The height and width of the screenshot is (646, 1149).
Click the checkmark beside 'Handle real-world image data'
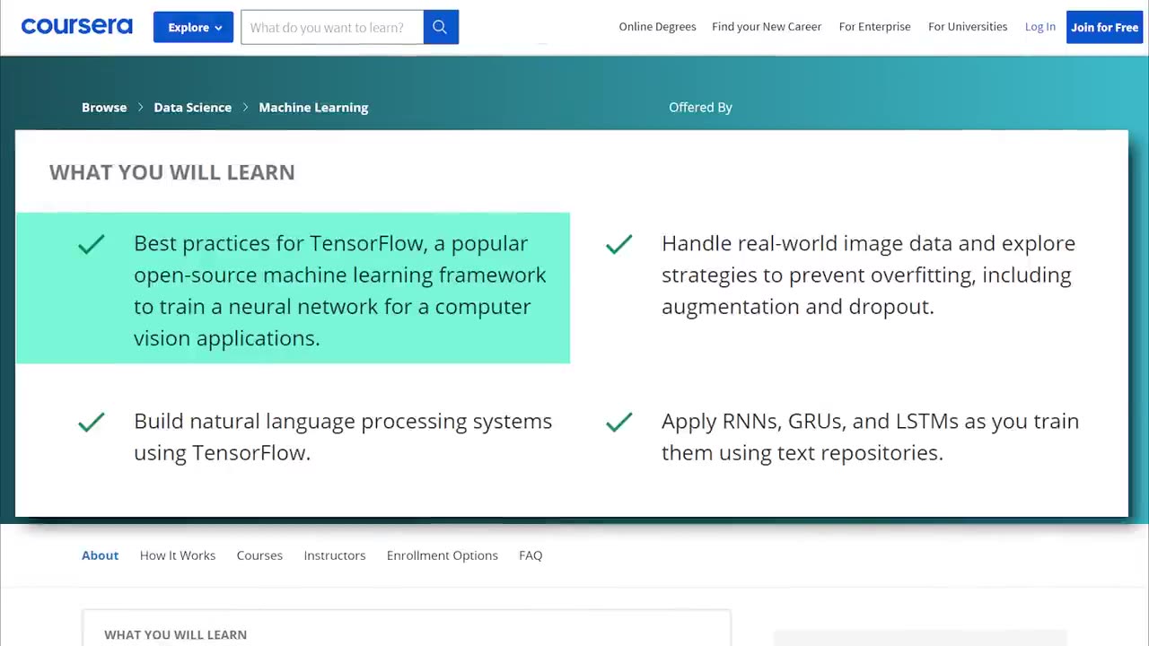click(619, 244)
